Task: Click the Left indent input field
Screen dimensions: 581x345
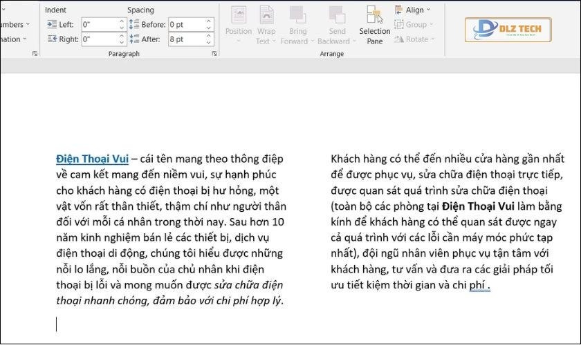Action: [98, 25]
